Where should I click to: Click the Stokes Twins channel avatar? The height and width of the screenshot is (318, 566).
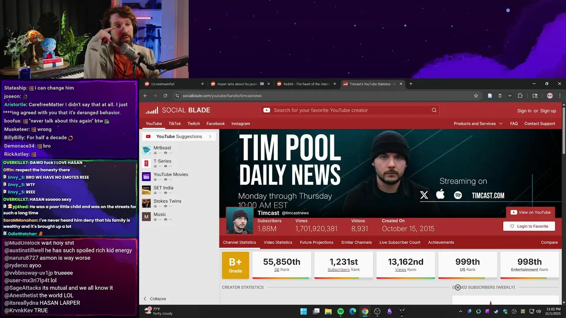pyautogui.click(x=146, y=203)
